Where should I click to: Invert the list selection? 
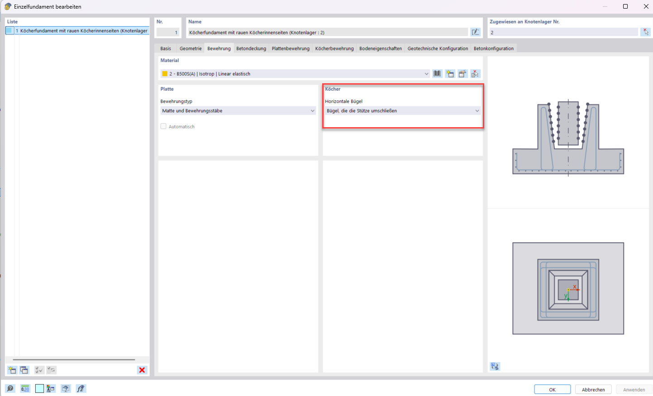(51, 370)
